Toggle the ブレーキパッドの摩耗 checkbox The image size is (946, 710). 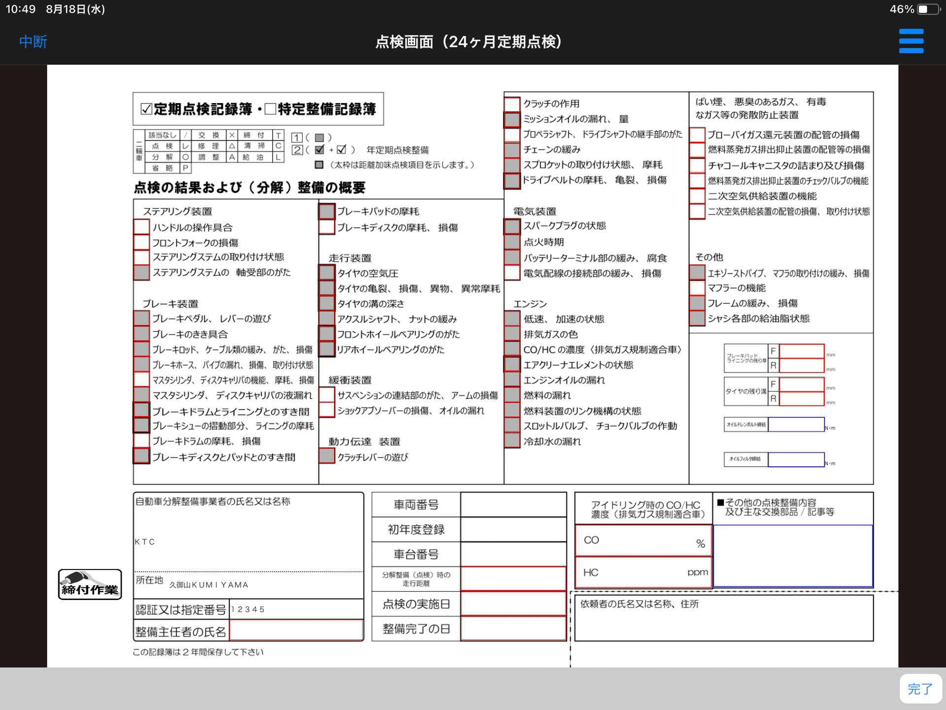tap(327, 211)
